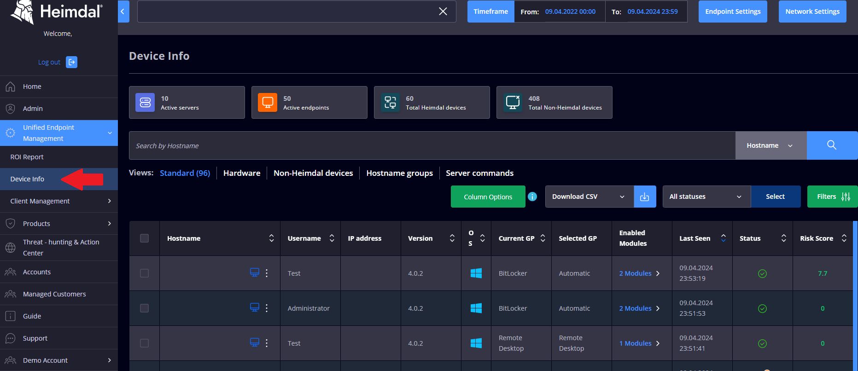Image resolution: width=858 pixels, height=371 pixels.
Task: Click the CSV download icon button
Action: 645,197
